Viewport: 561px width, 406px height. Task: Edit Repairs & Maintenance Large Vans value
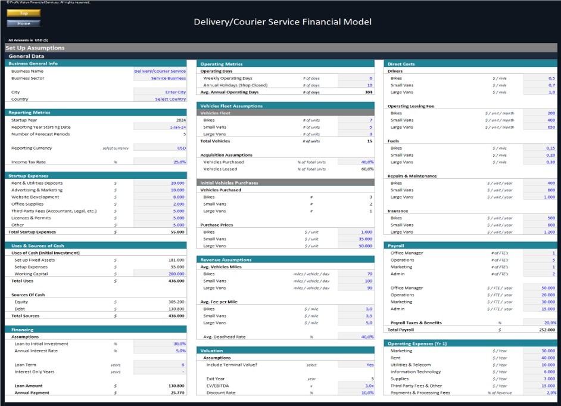540,197
